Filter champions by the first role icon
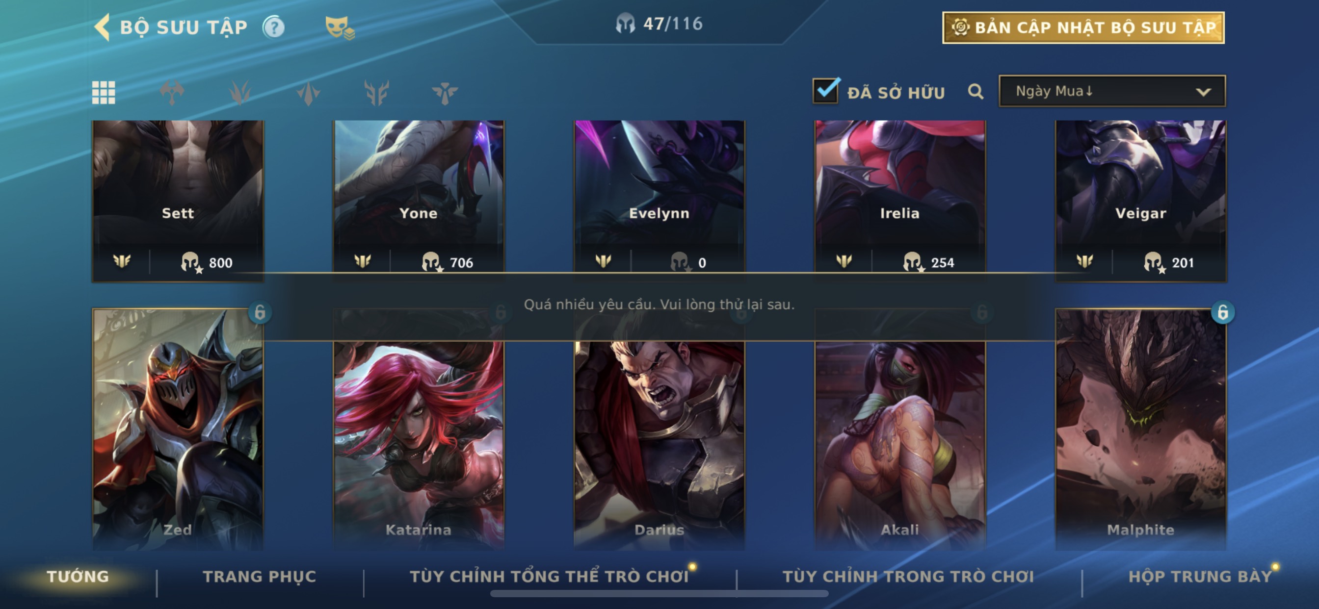The image size is (1319, 609). [x=172, y=93]
